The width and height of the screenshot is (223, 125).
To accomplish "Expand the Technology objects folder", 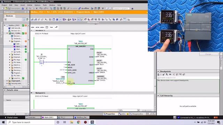I will 10,55.
